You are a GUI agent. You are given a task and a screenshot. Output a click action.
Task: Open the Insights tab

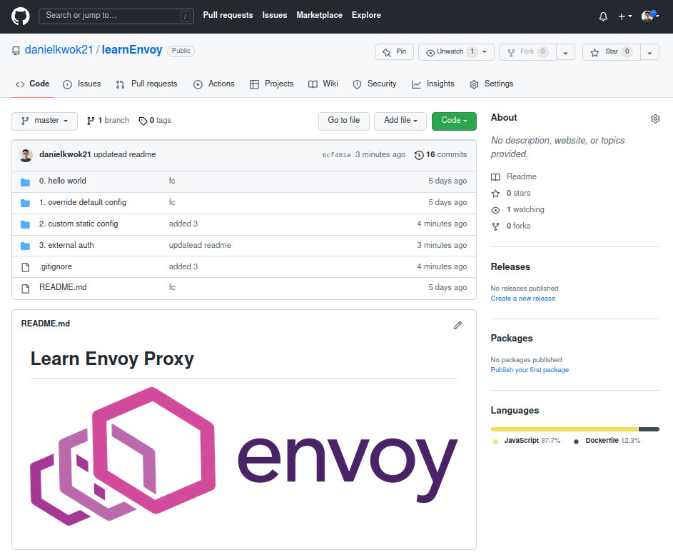click(x=432, y=84)
